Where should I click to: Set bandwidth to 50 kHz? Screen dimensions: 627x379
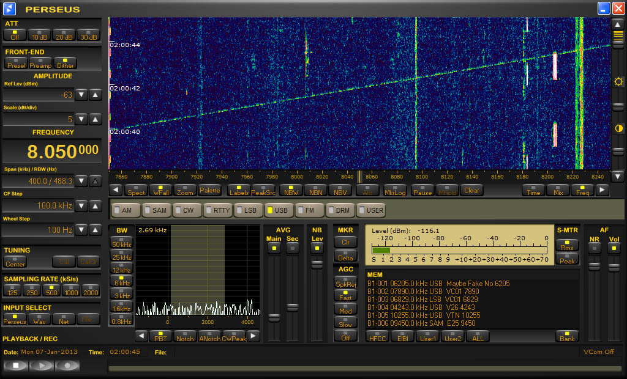click(x=122, y=243)
